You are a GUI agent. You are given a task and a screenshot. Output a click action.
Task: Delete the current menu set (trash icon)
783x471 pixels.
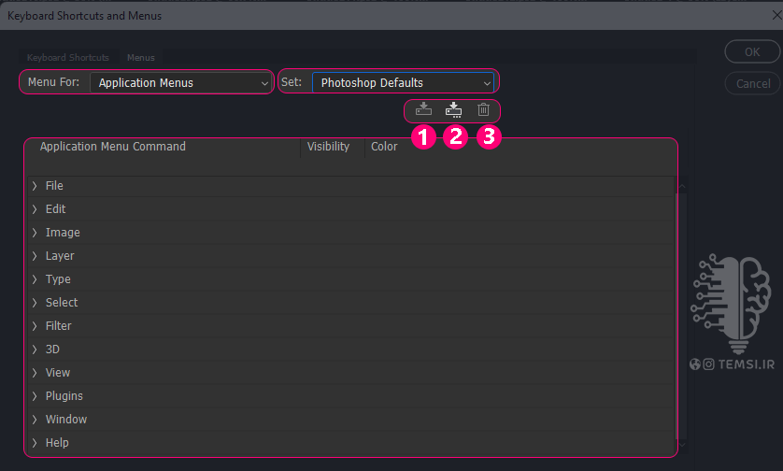pyautogui.click(x=483, y=109)
